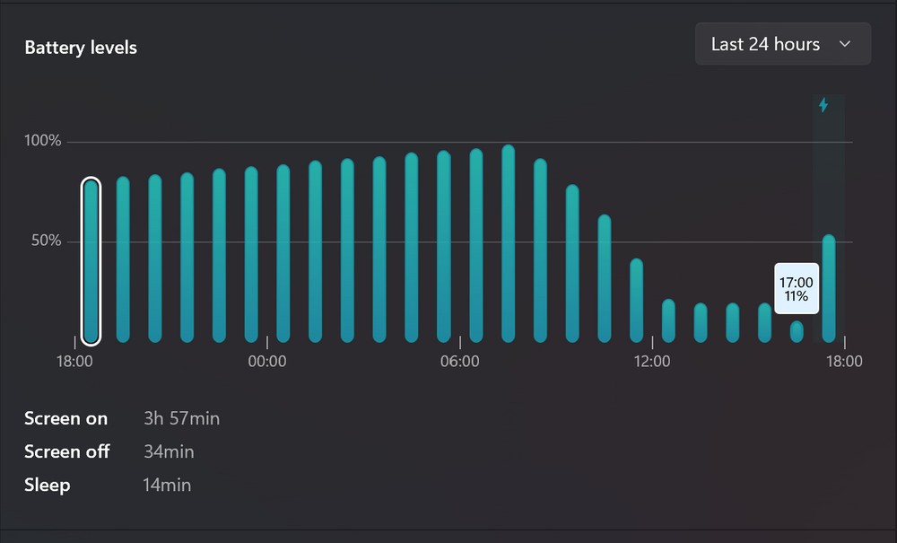Select the bar just right of 12:00 tick
Viewport: 897px width, 543px height.
click(x=668, y=320)
